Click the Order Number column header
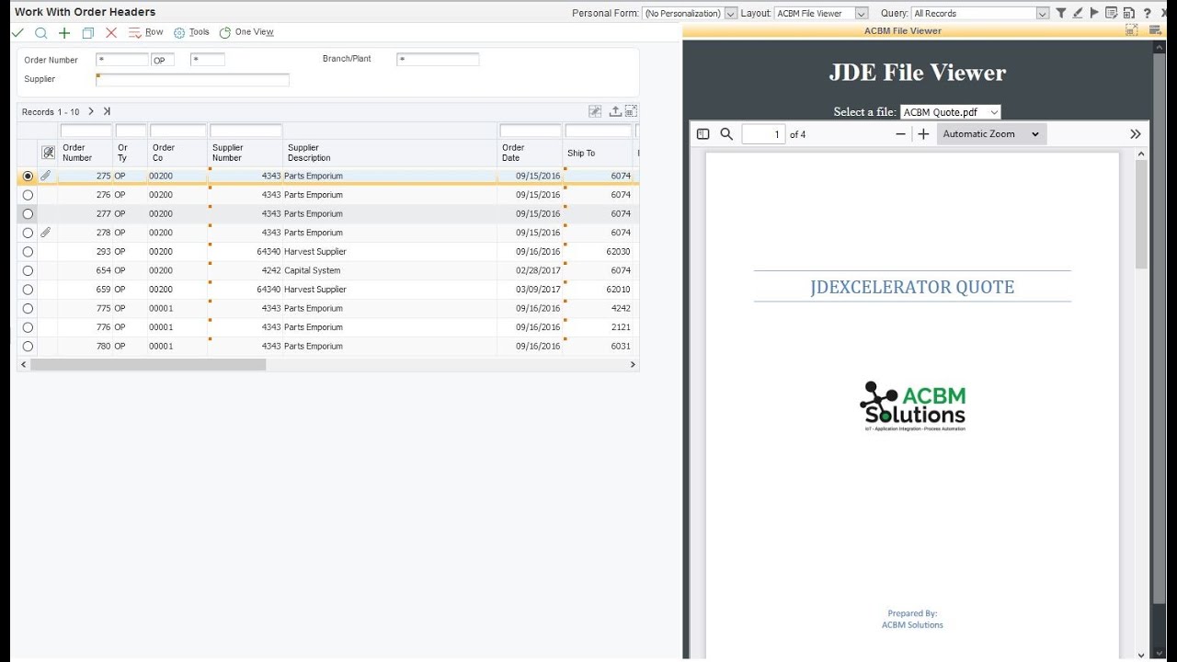The image size is (1177, 662). click(x=85, y=153)
